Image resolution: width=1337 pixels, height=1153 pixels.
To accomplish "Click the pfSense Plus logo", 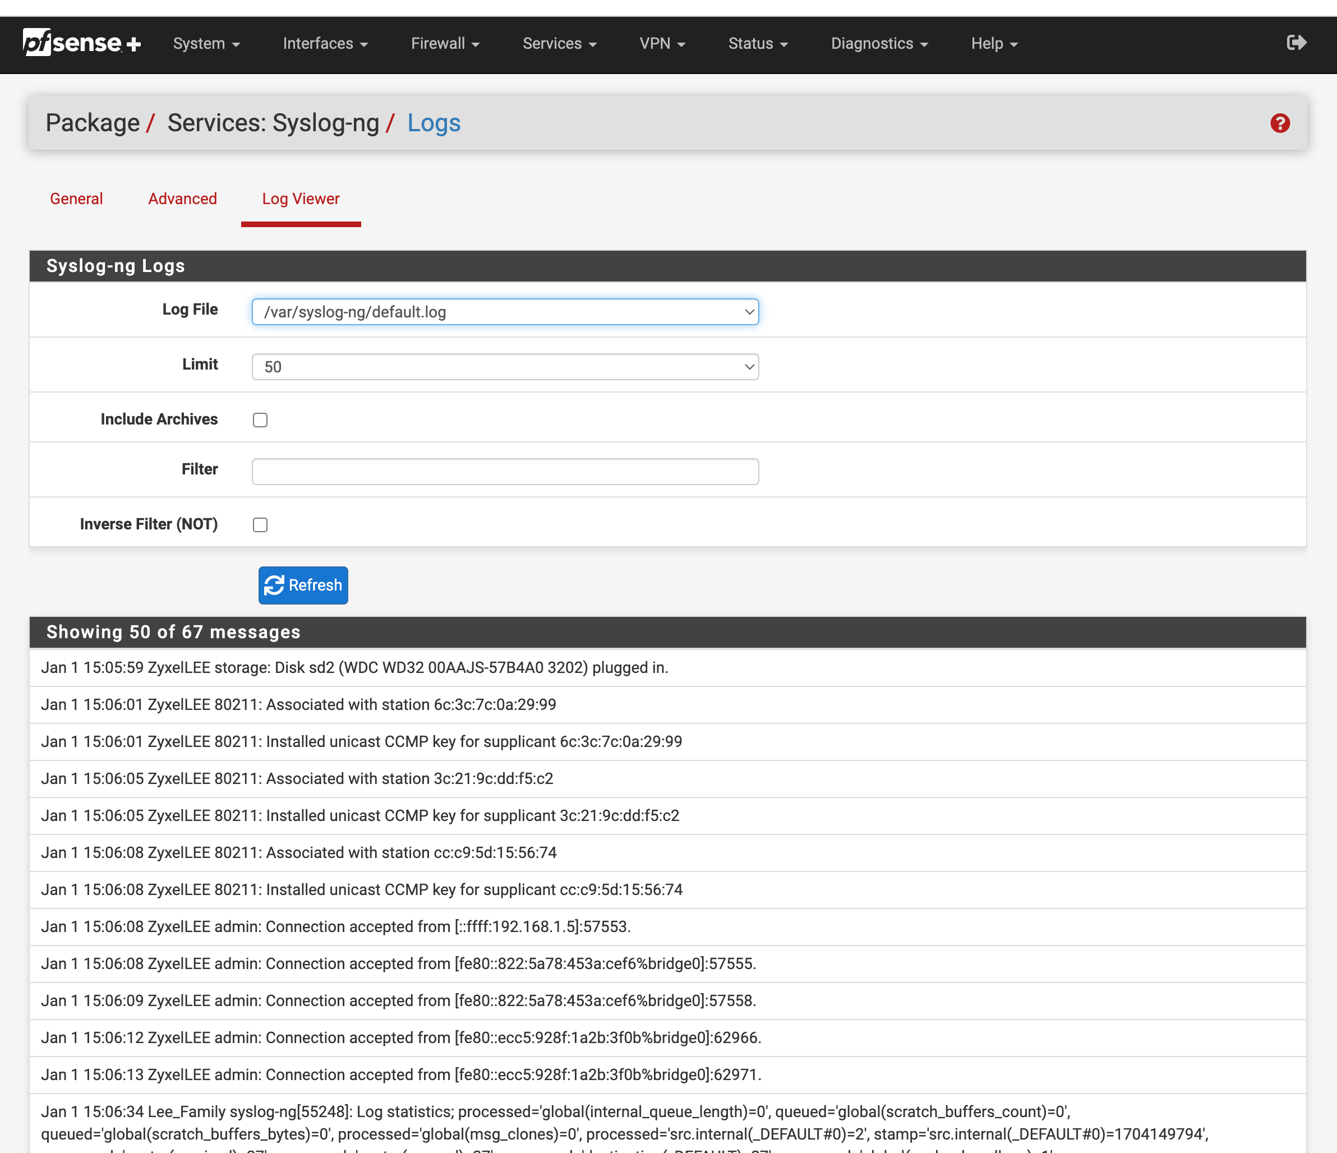I will tap(82, 43).
